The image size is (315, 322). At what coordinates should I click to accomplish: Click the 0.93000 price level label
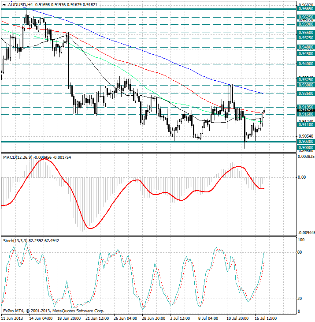[x=305, y=85]
